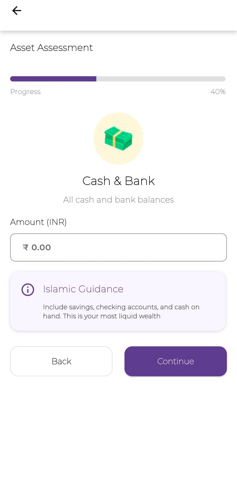Click the unfilled gray part of progress bar

(161, 79)
